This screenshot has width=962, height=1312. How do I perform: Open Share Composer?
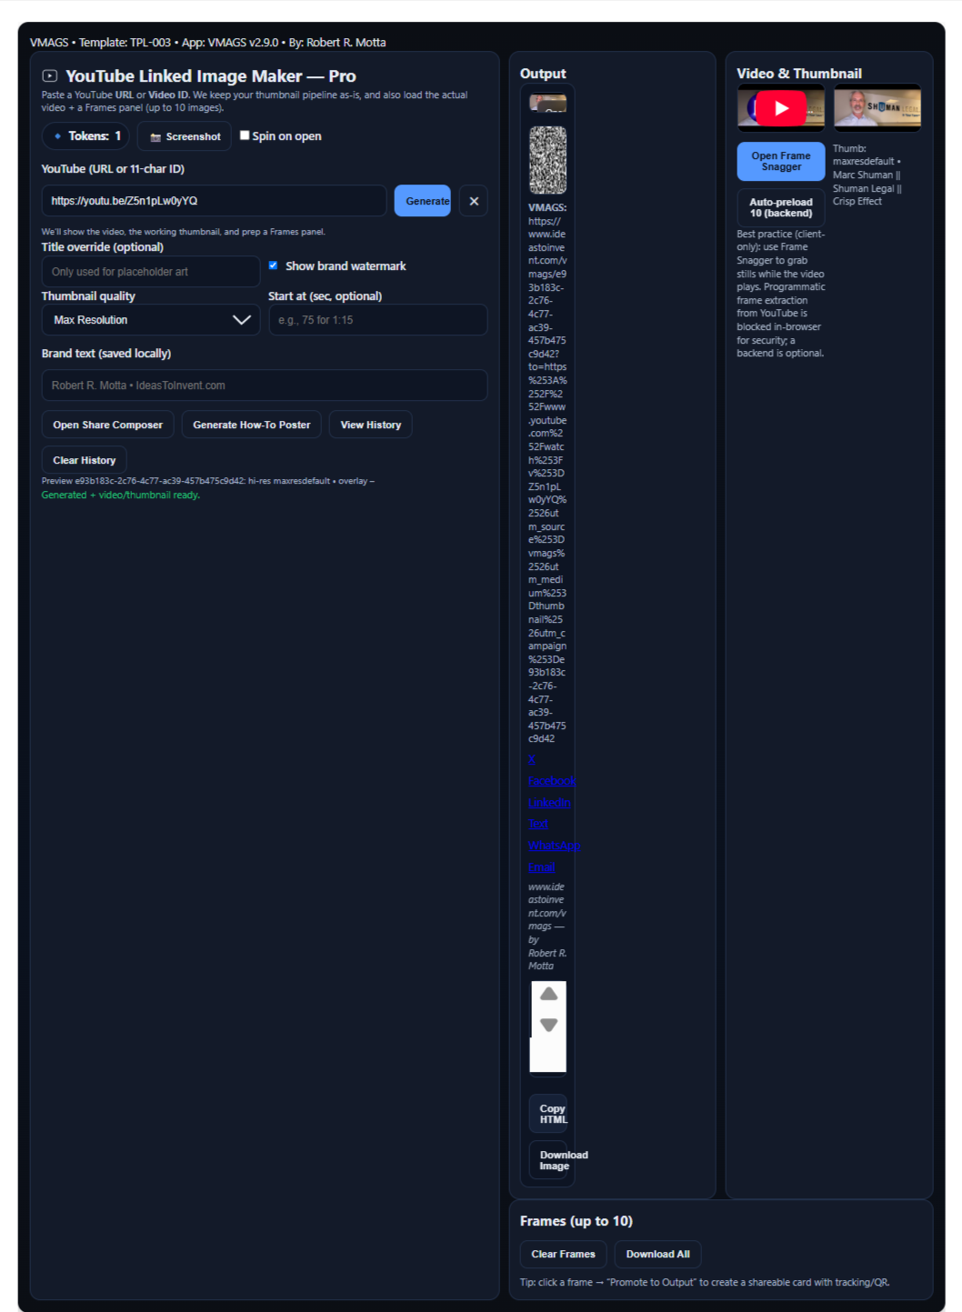[x=108, y=425]
